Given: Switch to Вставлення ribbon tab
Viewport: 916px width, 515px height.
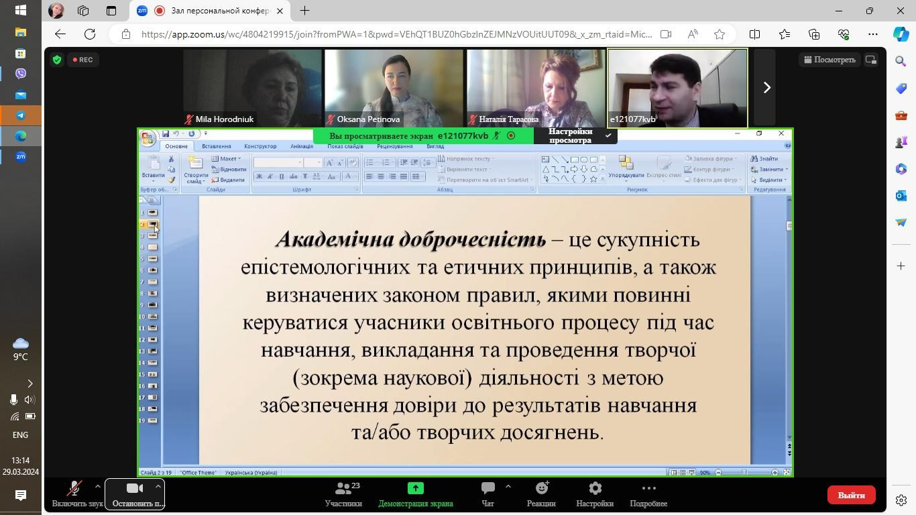Looking at the screenshot, I should tap(216, 146).
